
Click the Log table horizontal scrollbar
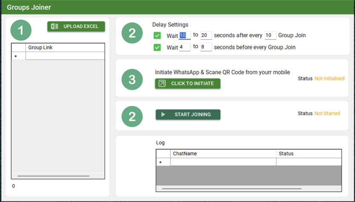[x=232, y=188]
